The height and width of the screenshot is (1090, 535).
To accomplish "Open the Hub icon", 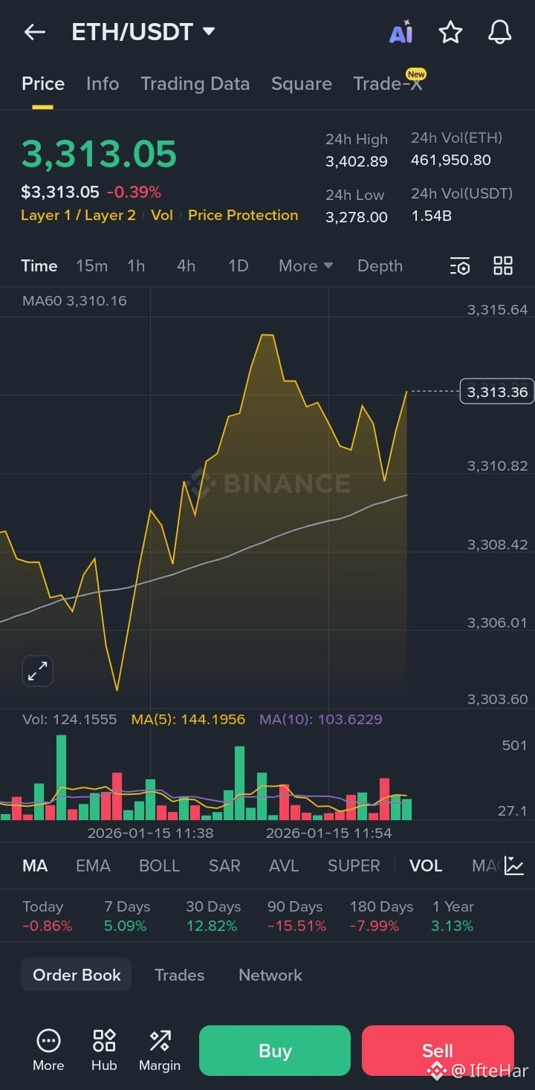I will pos(104,1050).
